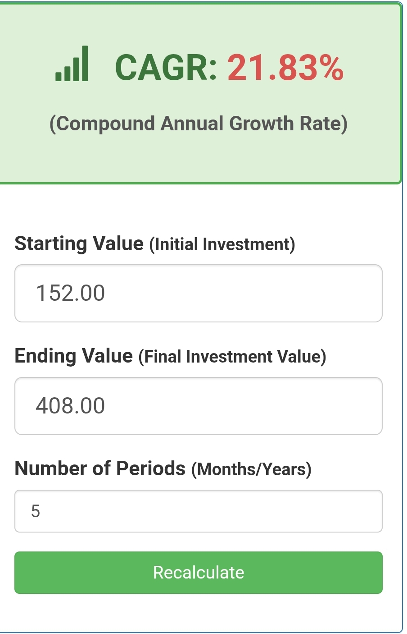The height and width of the screenshot is (634, 407).
Task: Click the Ending Value label
Action: 73,356
